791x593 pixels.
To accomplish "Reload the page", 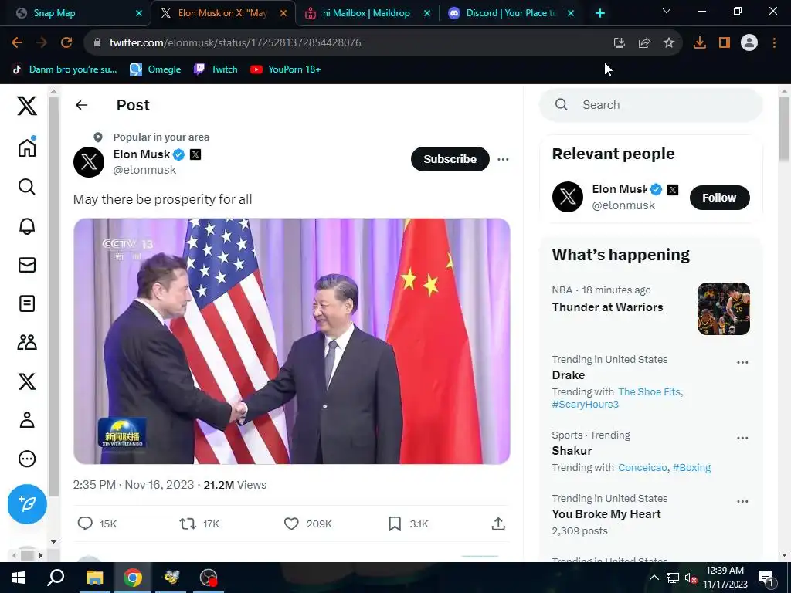I will point(66,43).
